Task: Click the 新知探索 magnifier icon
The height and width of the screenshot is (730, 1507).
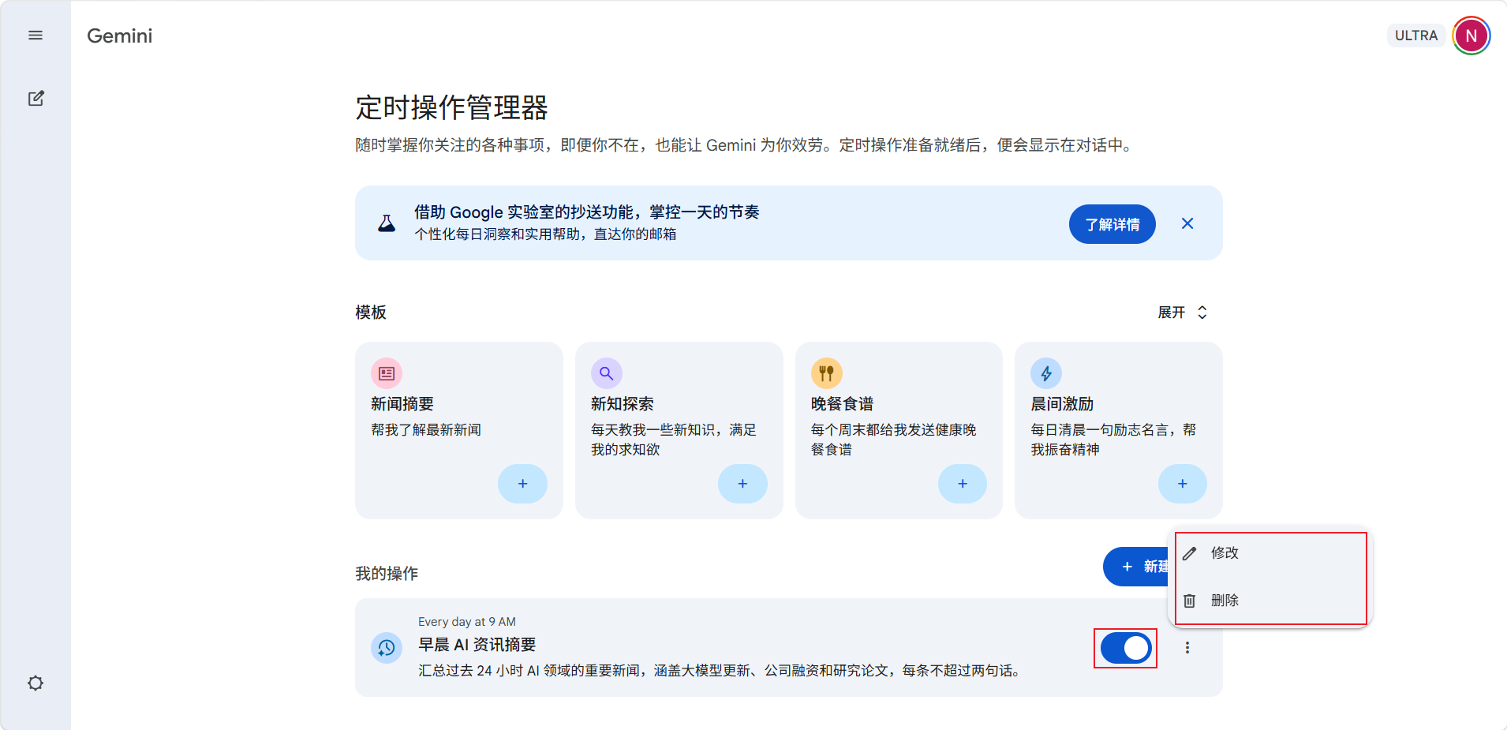Action: 607,373
